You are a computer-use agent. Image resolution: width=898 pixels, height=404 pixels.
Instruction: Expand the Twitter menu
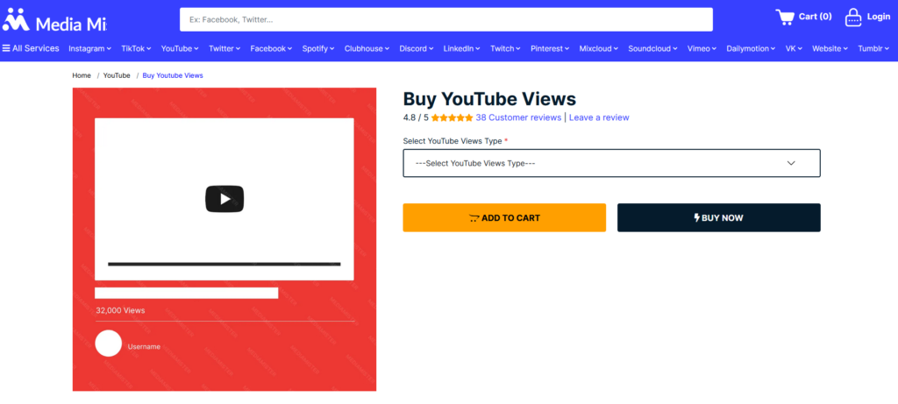click(x=224, y=49)
